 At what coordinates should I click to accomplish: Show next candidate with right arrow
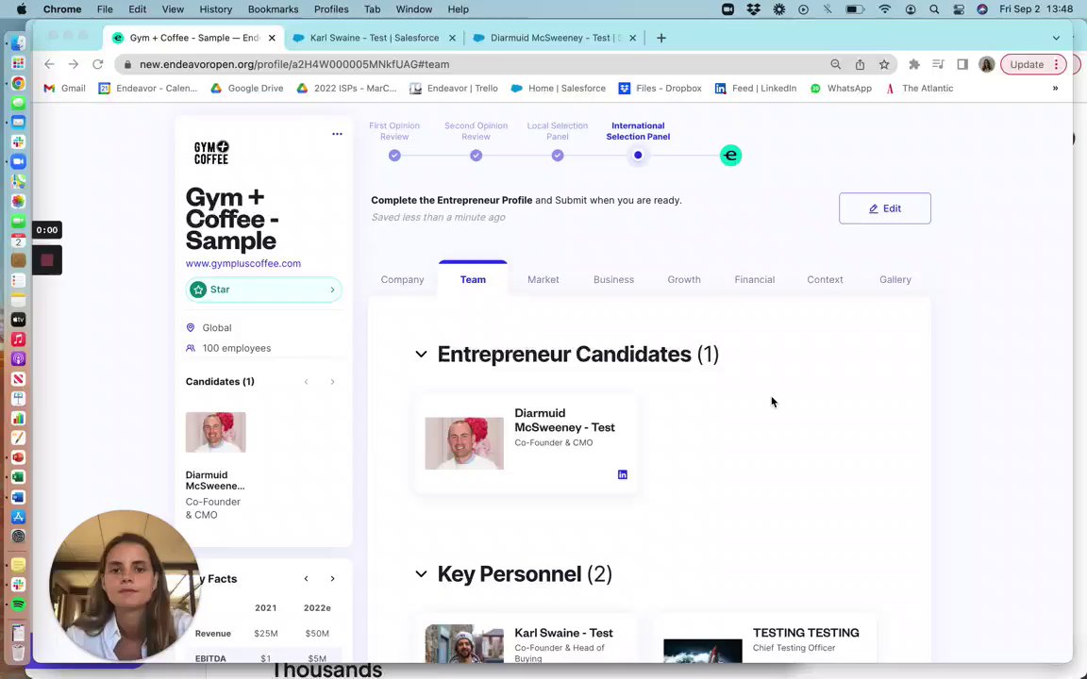pos(332,382)
